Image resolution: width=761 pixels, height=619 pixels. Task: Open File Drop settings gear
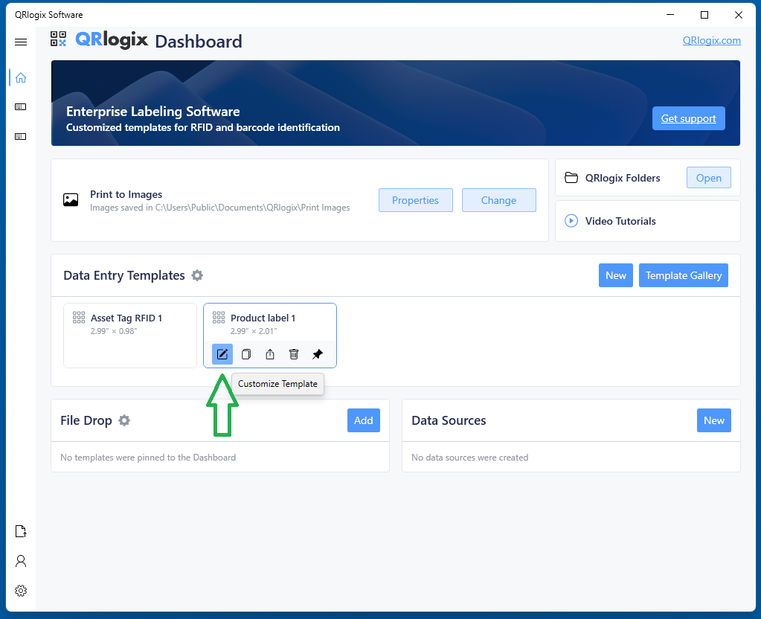point(124,420)
